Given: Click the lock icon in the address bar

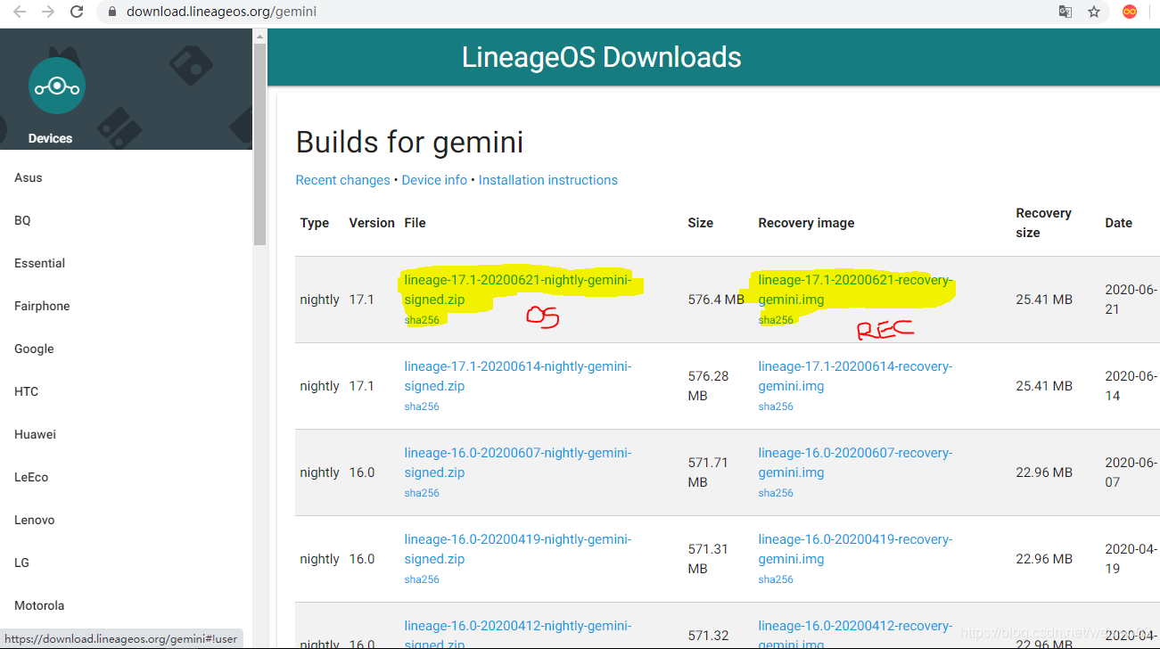Looking at the screenshot, I should click(x=112, y=12).
